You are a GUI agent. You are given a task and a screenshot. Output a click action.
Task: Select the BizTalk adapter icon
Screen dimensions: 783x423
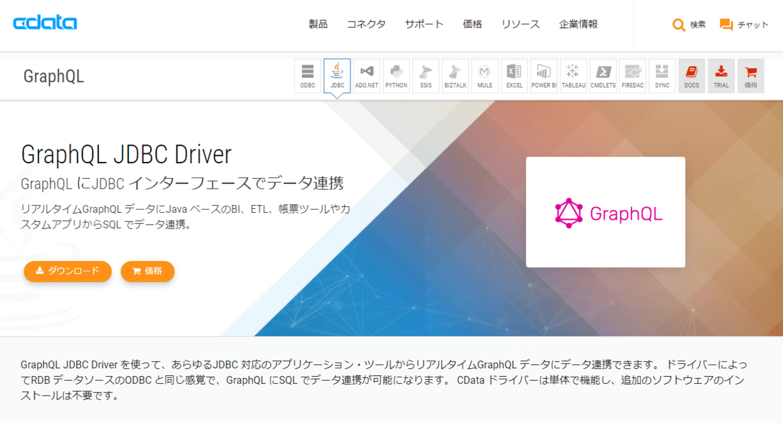point(455,76)
